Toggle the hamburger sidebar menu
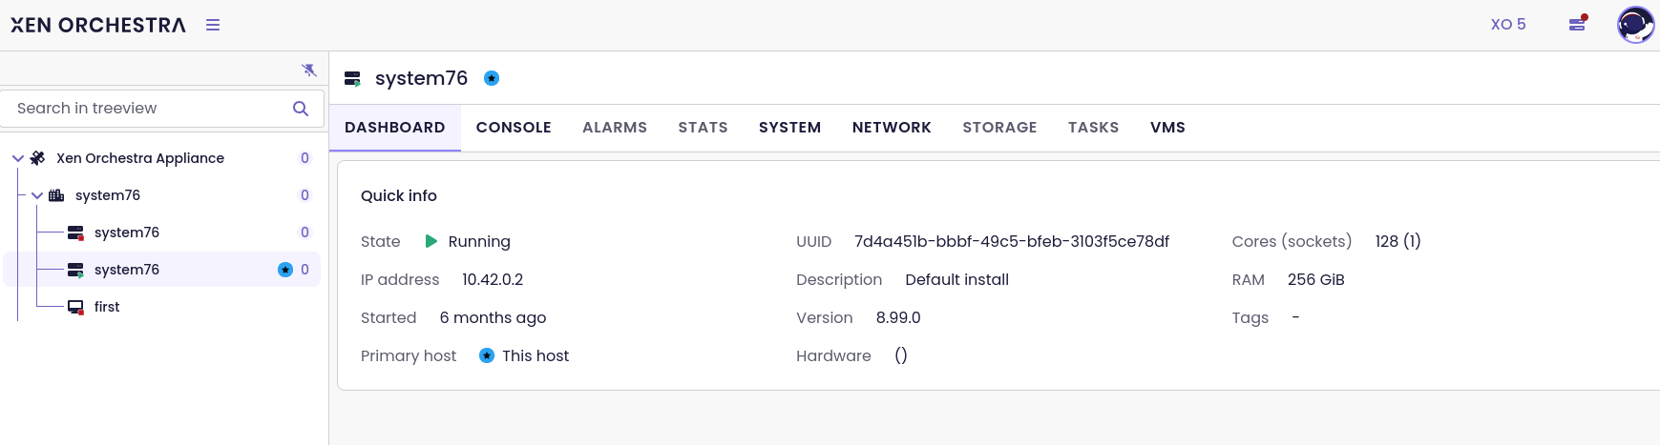This screenshot has height=445, width=1660. point(213,25)
